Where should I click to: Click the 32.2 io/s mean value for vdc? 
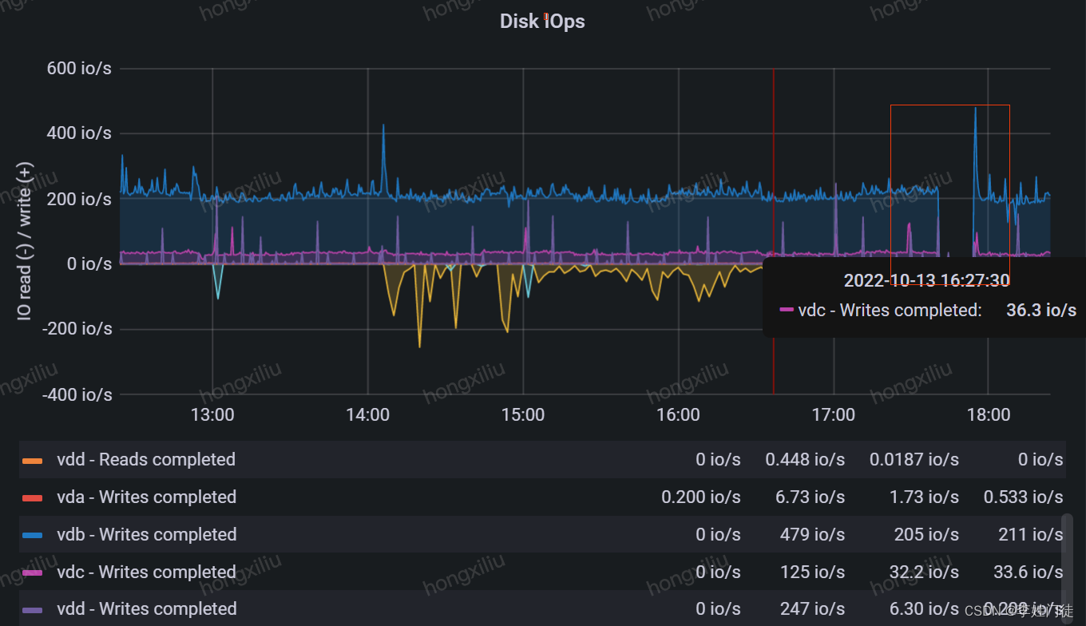point(924,573)
